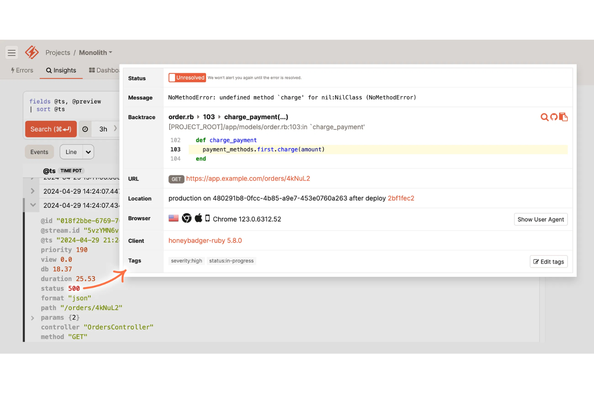The height and width of the screenshot is (396, 594).
Task: Click the backtrace search magnifier icon
Action: 544,117
